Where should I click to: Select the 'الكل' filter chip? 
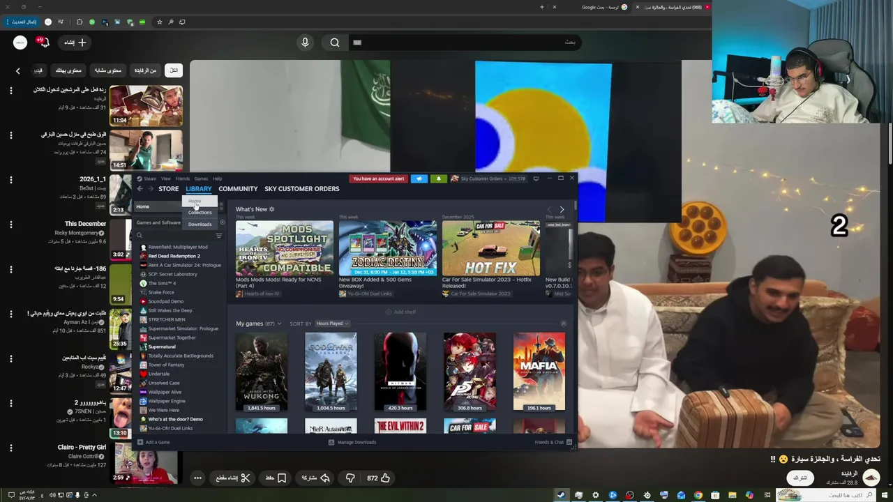[174, 70]
